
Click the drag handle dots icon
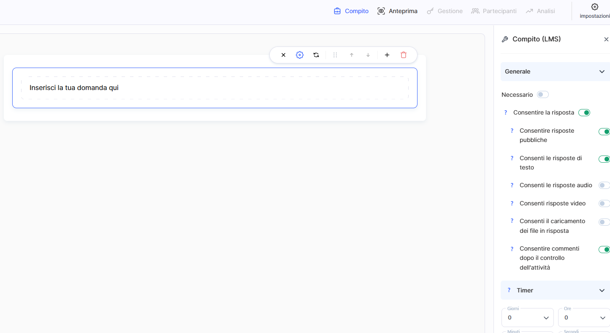coord(335,55)
